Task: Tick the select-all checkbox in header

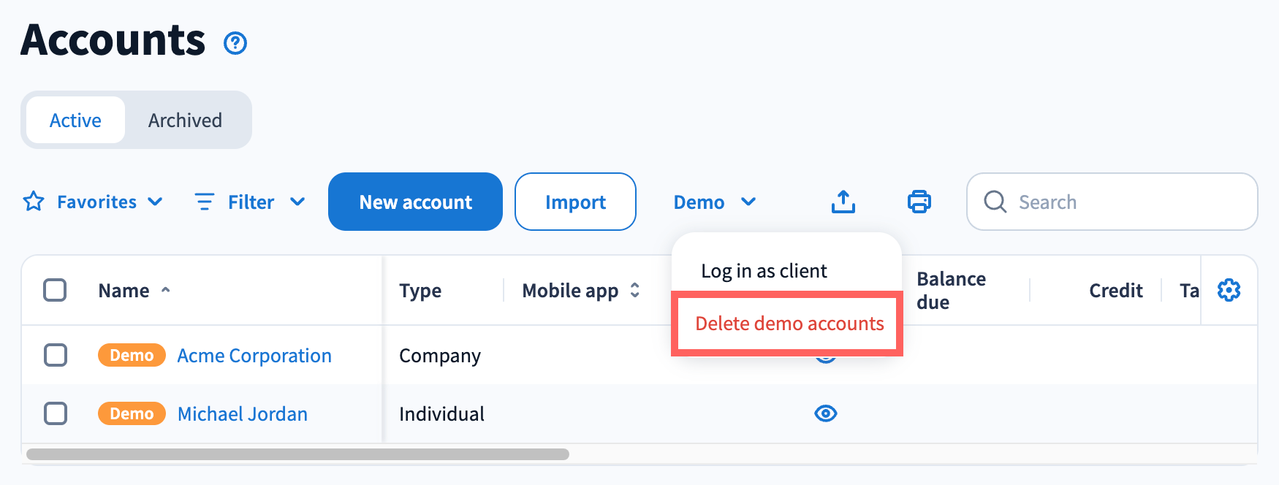Action: point(55,290)
